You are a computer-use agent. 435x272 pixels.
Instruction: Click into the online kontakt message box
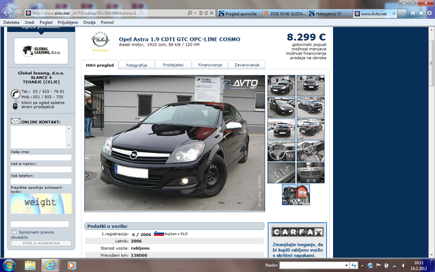[x=41, y=137]
